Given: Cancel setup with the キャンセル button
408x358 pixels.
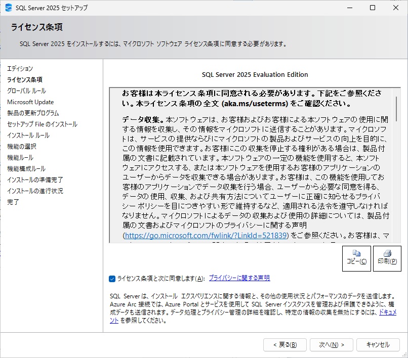Looking at the screenshot, I should coord(377,344).
